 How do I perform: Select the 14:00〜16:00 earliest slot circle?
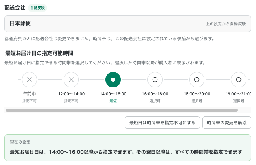[x=113, y=80]
